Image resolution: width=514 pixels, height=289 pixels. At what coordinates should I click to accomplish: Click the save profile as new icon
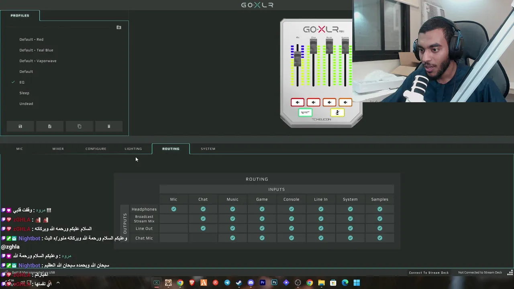(x=50, y=126)
